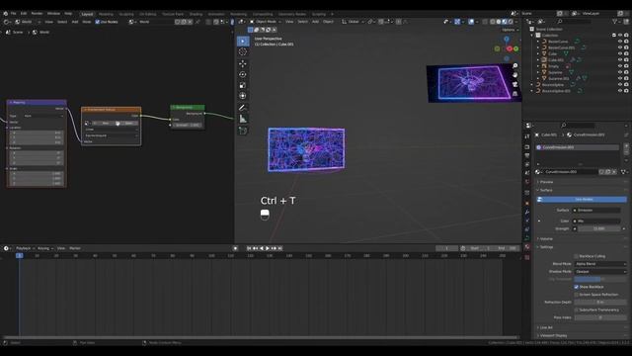
Task: Adjust the Pass Index field
Action: [x=600, y=317]
